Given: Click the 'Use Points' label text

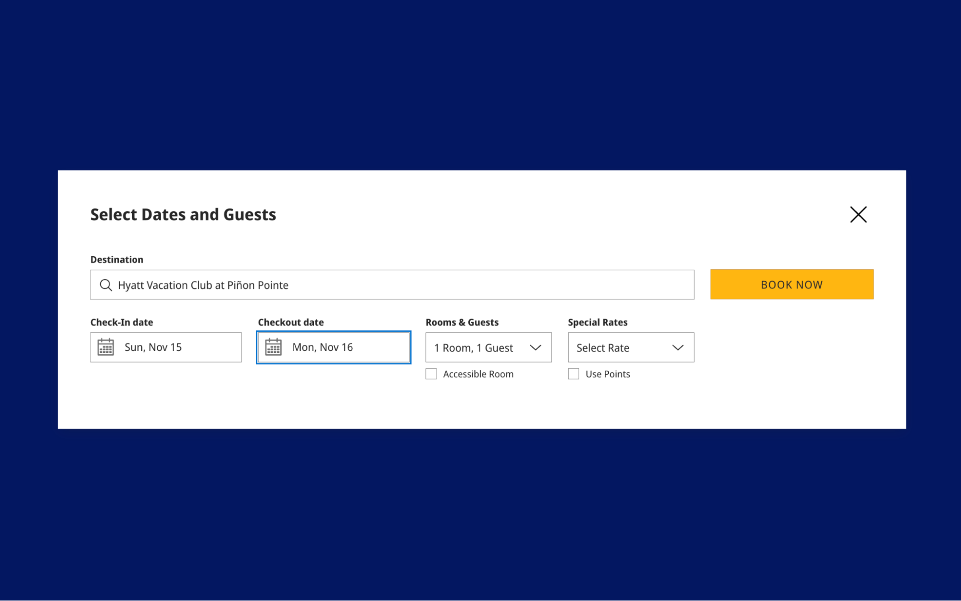Looking at the screenshot, I should [608, 374].
